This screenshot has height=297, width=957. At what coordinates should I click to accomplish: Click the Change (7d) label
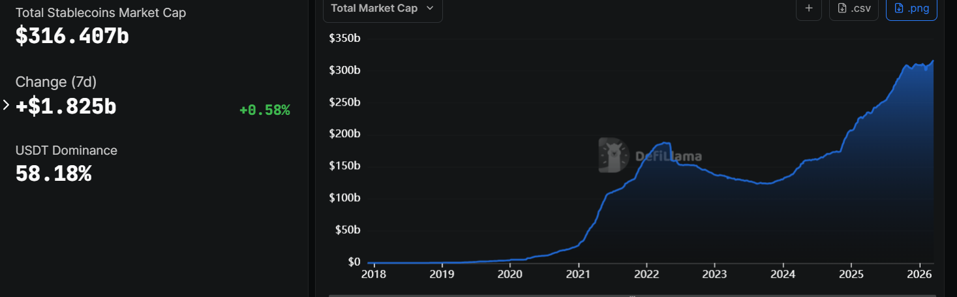(56, 82)
